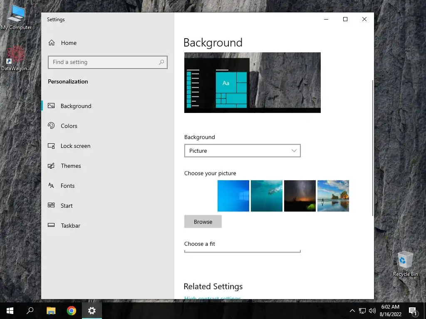Click the Lock screen icon
This screenshot has height=319, width=426.
click(51, 146)
